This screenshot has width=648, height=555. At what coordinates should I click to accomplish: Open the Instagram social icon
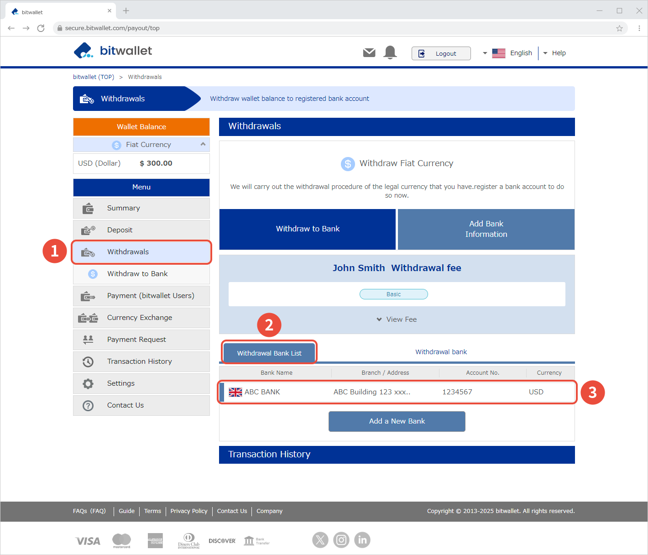pyautogui.click(x=341, y=540)
